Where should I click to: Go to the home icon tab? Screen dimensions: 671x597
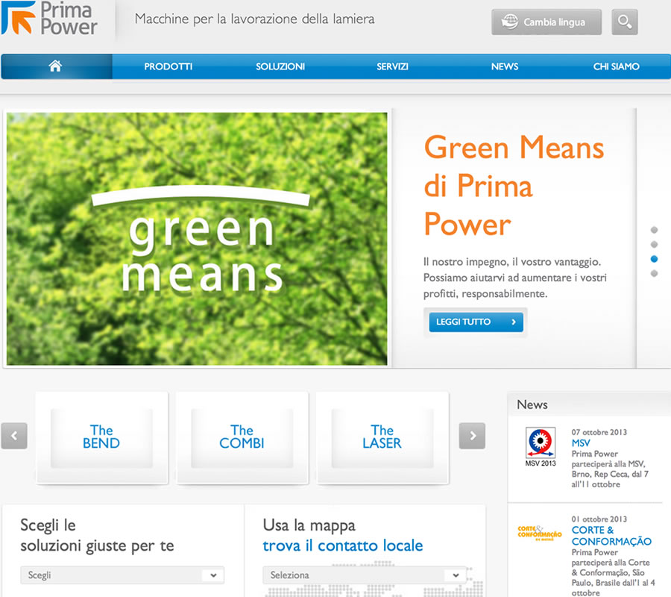point(57,66)
